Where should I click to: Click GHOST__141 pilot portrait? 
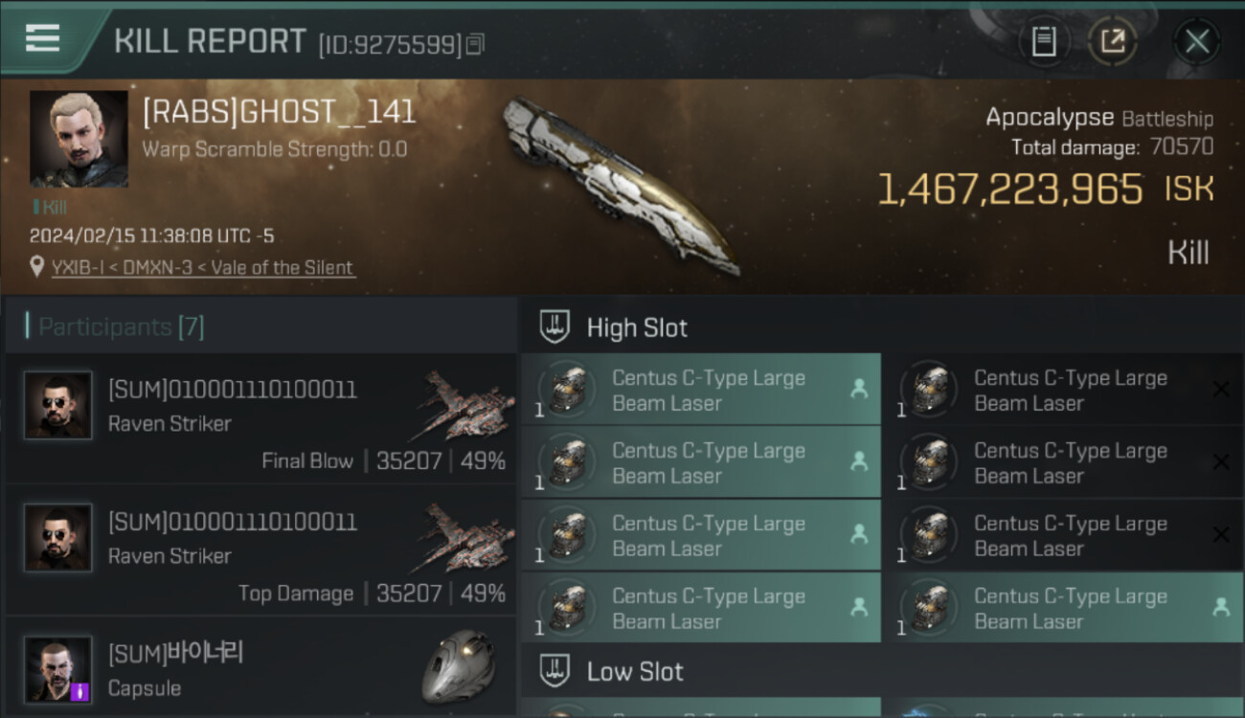coord(79,139)
